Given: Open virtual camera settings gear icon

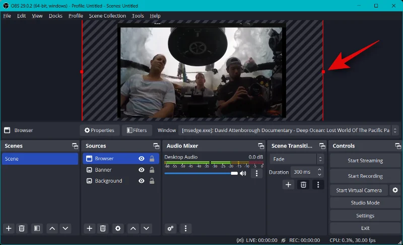Looking at the screenshot, I should point(395,190).
